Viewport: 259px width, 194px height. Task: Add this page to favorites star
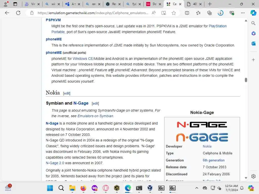174,13
